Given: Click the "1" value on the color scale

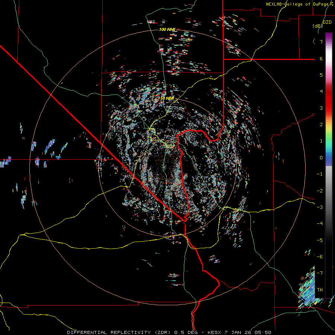Looking at the screenshot, I should 321,141.
